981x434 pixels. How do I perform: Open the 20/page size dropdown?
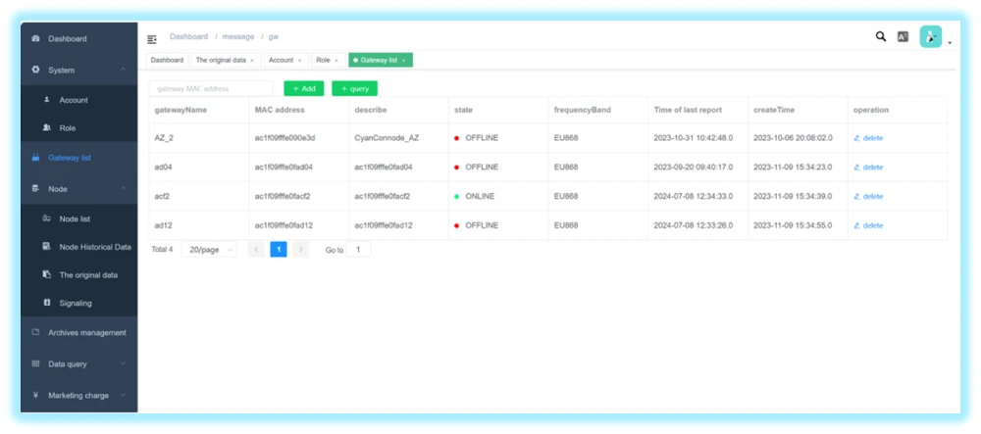209,250
